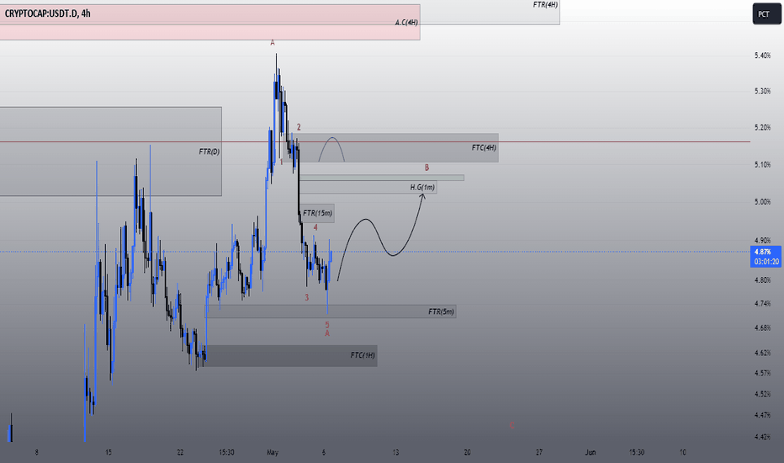Viewport: 784px width, 463px height.
Task: Click the 13 date on time axis
Action: (395, 453)
